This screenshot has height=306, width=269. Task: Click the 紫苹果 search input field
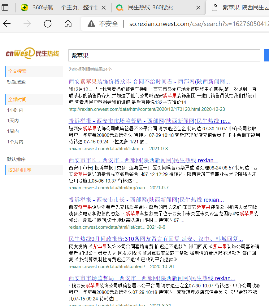click(164, 56)
